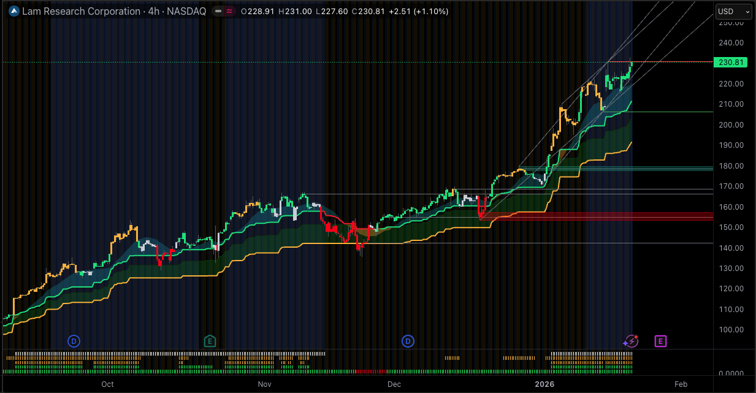This screenshot has width=756, height=393.
Task: Click the 2026 label on the time axis
Action: tap(544, 384)
